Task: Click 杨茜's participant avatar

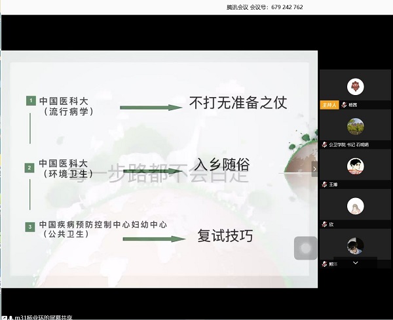Action: [x=355, y=86]
